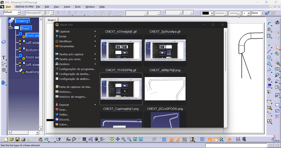Switch to the Sheet.1 tab

51,20
